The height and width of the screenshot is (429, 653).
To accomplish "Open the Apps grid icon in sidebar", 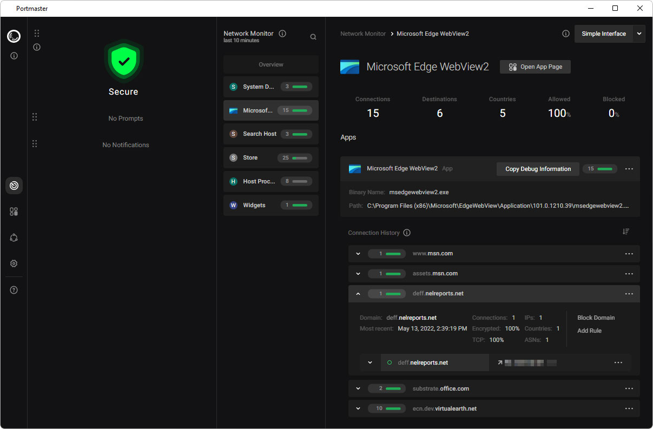I will [x=14, y=212].
